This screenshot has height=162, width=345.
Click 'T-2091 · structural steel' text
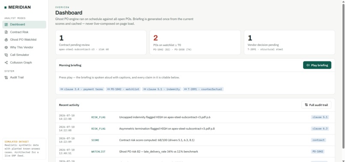click(x=265, y=49)
